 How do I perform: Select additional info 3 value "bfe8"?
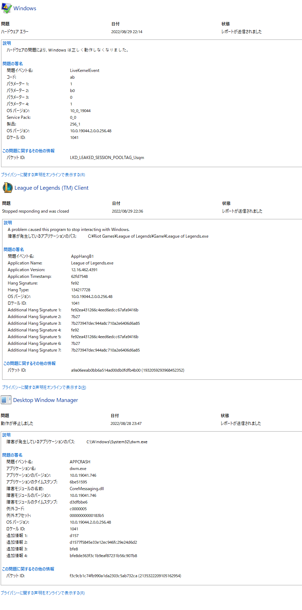click(x=74, y=549)
